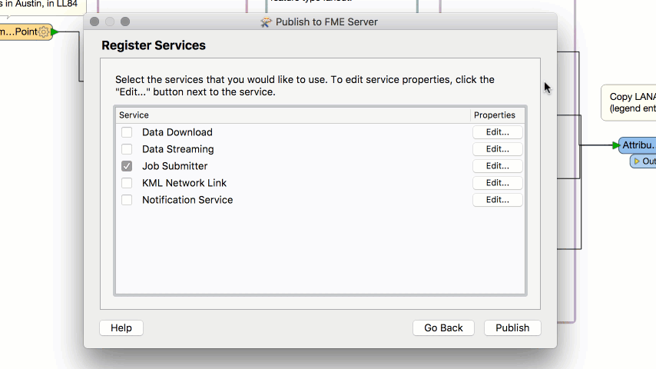Enable the Data Streaming service checkbox
Viewport: 656px width, 369px height.
click(x=127, y=149)
